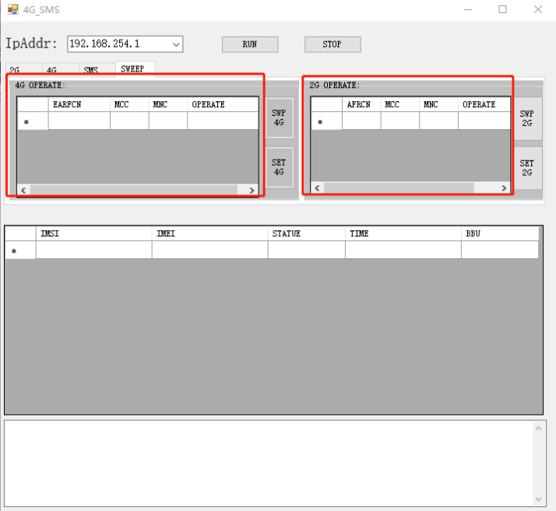556x511 pixels.
Task: Click the AFRCN cell in 2G table
Action: pos(361,121)
